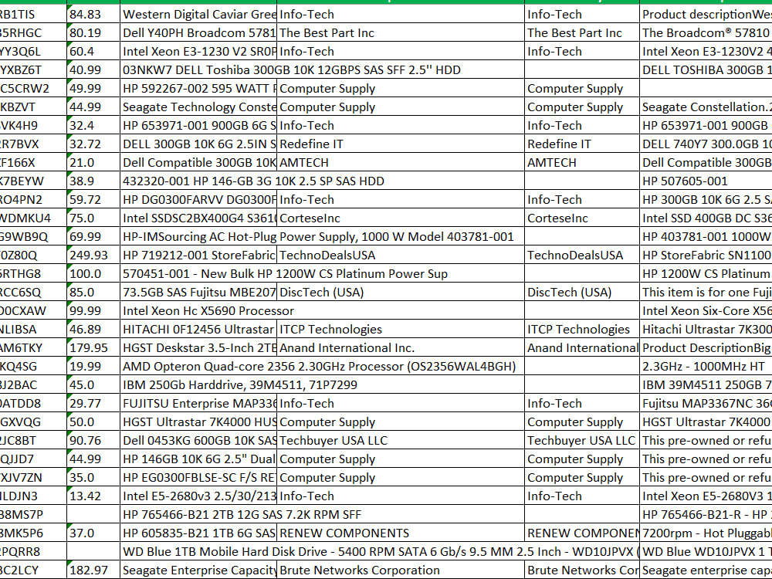Select the first Brute Networks Corporation cell
772x579 pixels.
pos(401,571)
